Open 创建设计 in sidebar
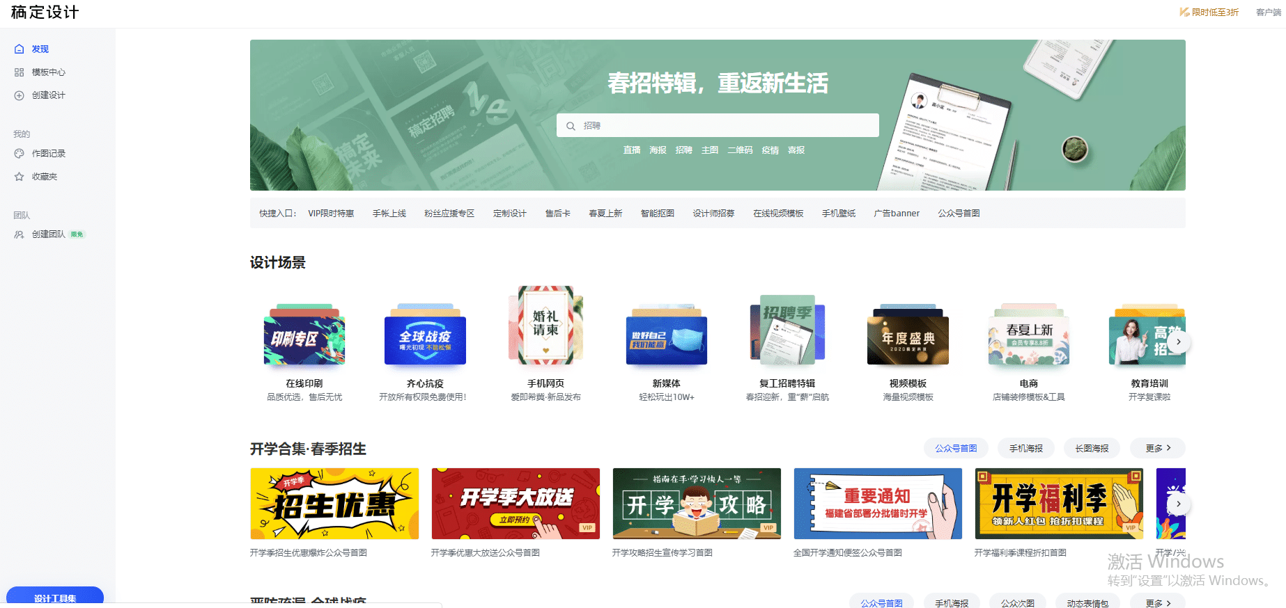The image size is (1286, 608). pyautogui.click(x=49, y=95)
